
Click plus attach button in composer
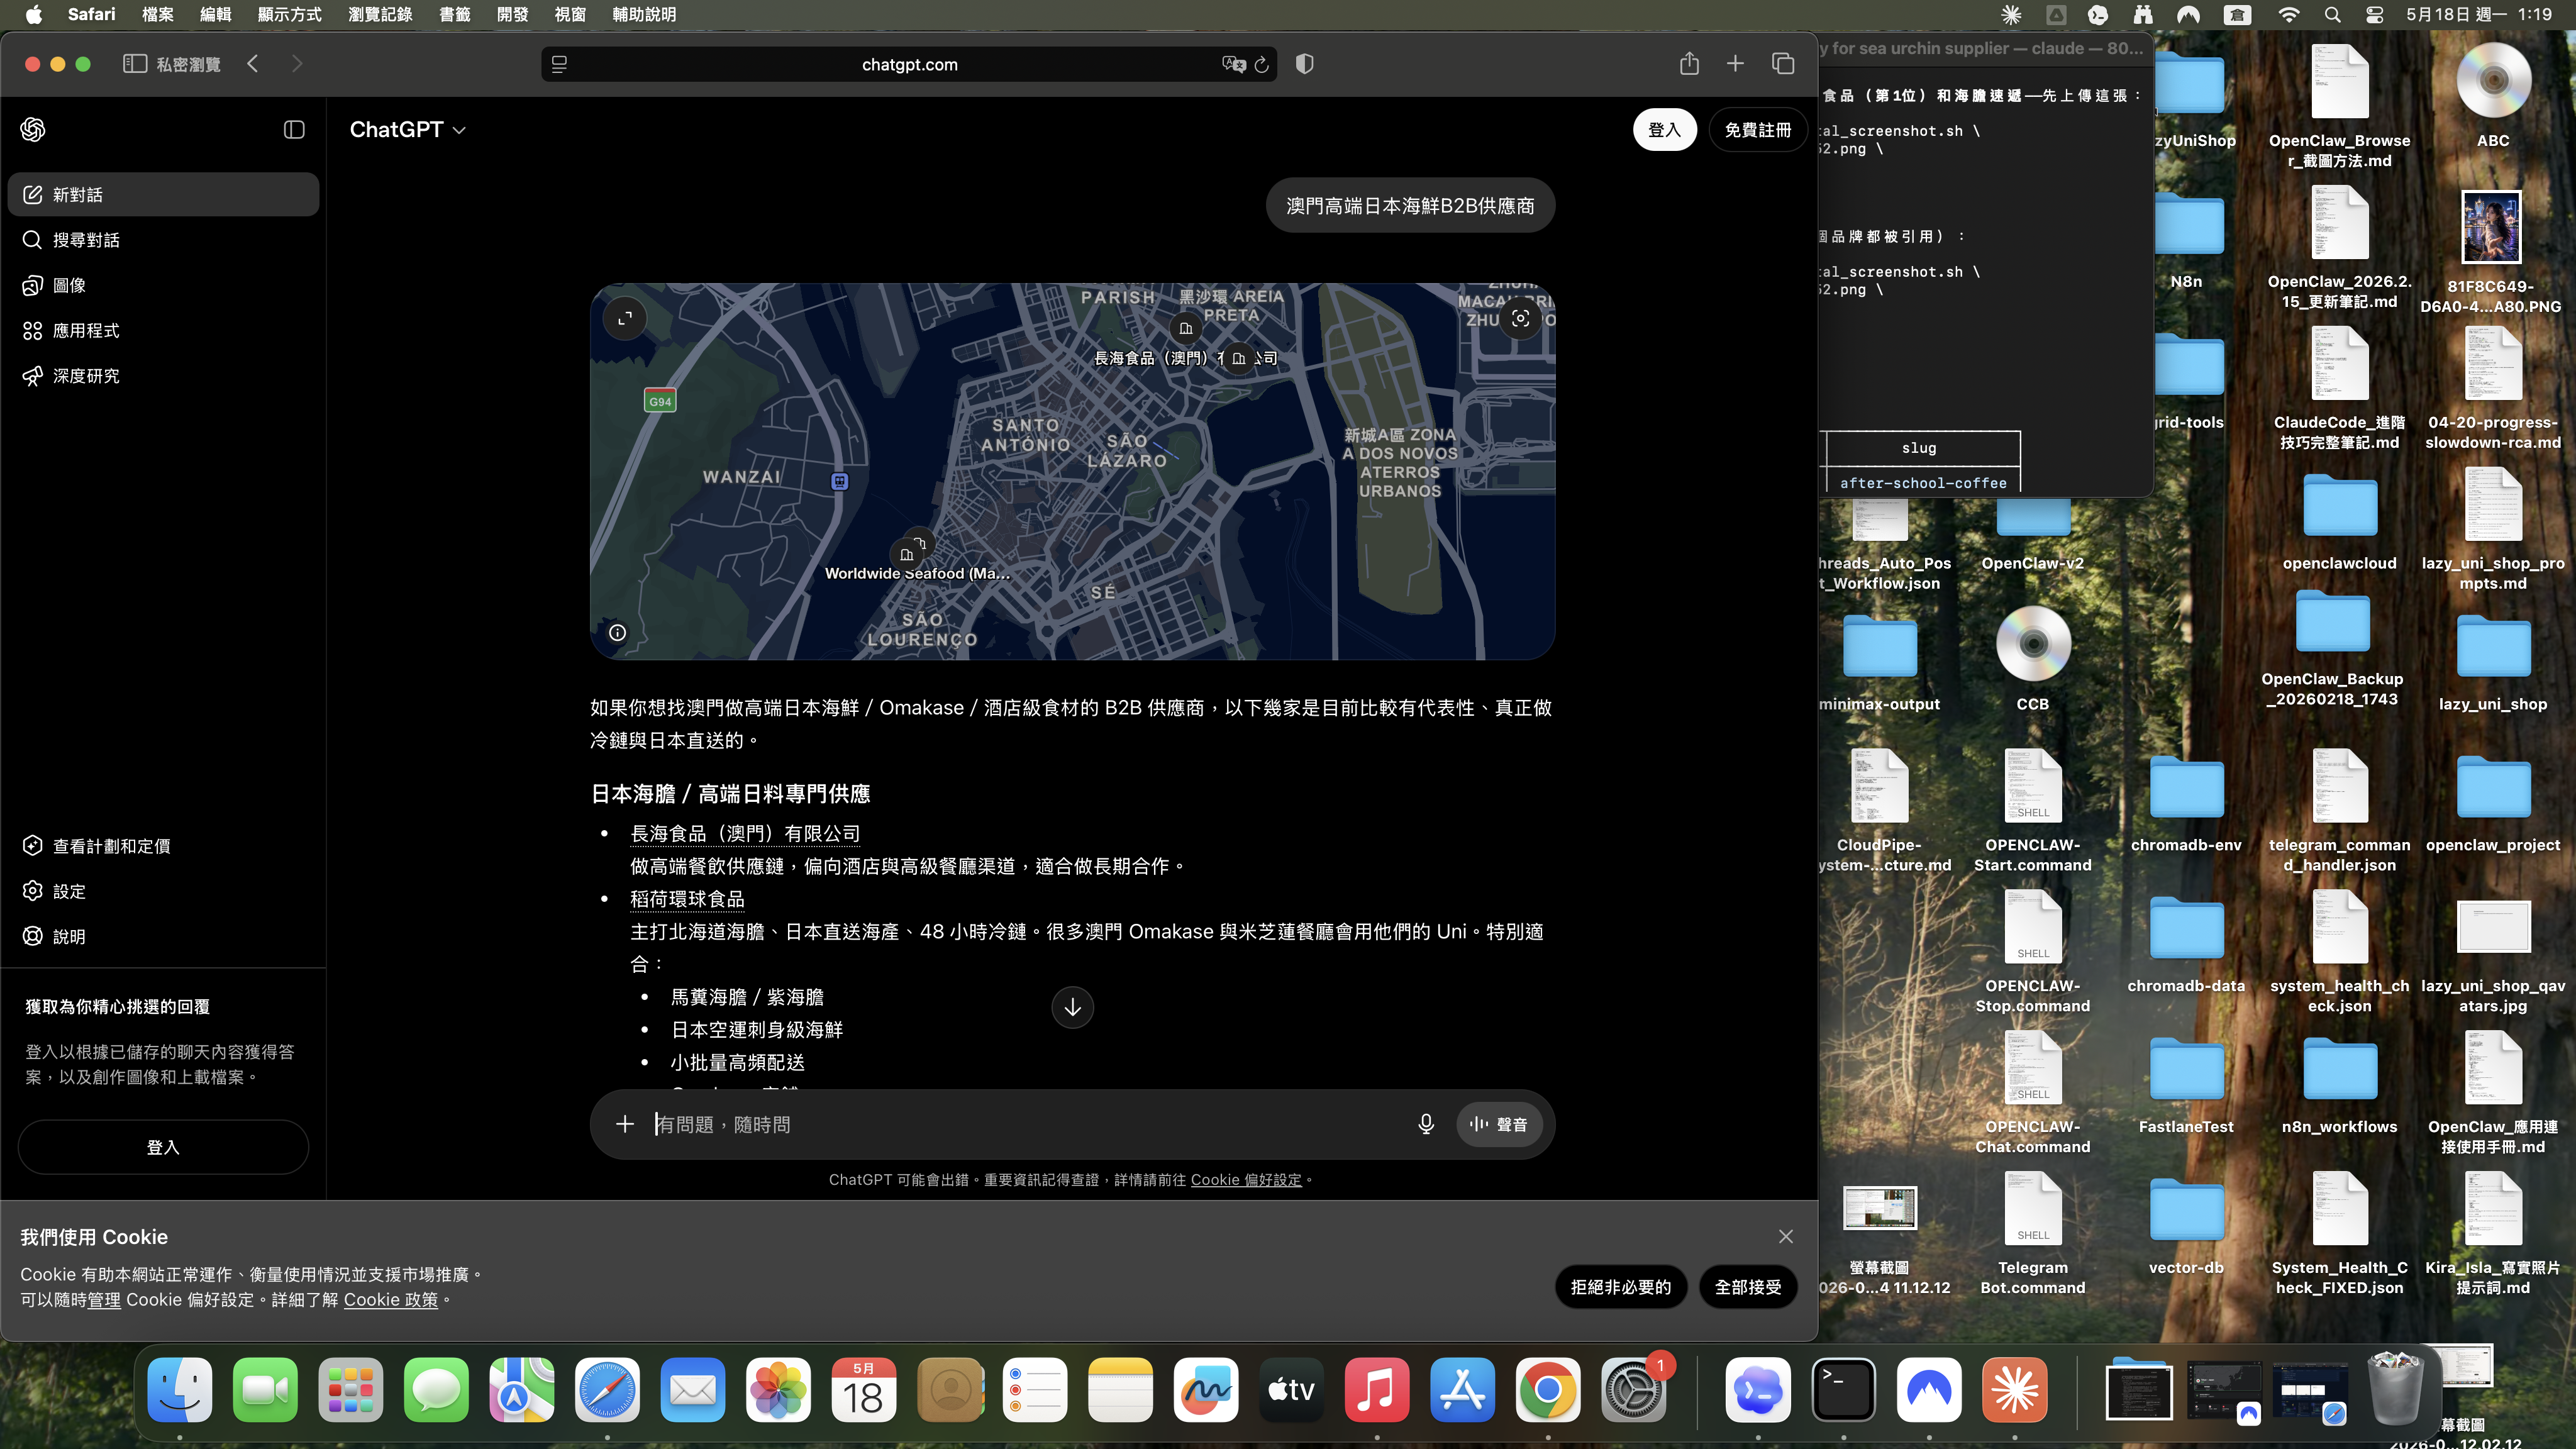click(x=625, y=1124)
